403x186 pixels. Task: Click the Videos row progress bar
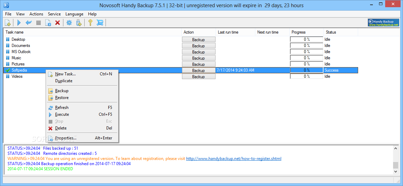pos(307,76)
